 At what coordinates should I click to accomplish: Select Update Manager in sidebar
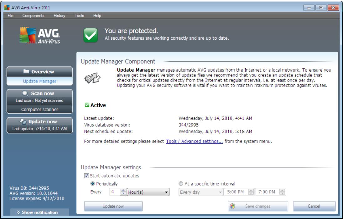(x=39, y=81)
